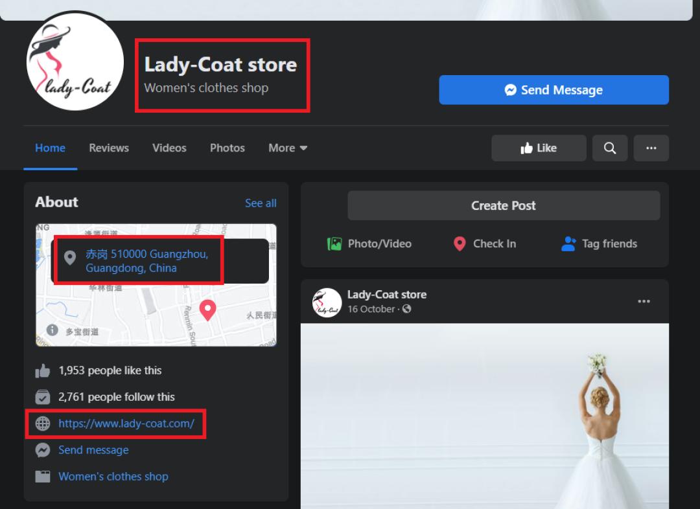Click the follow checkmark icon

pyautogui.click(x=43, y=397)
